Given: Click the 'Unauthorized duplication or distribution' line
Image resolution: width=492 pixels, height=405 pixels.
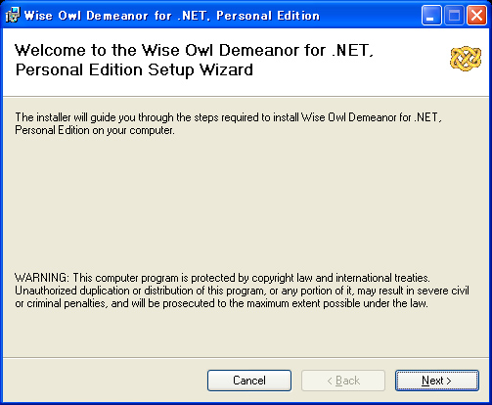Looking at the screenshot, I should point(242,291).
